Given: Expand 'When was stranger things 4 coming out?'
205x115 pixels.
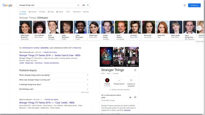Looking at the screenshot, I should (54, 80).
